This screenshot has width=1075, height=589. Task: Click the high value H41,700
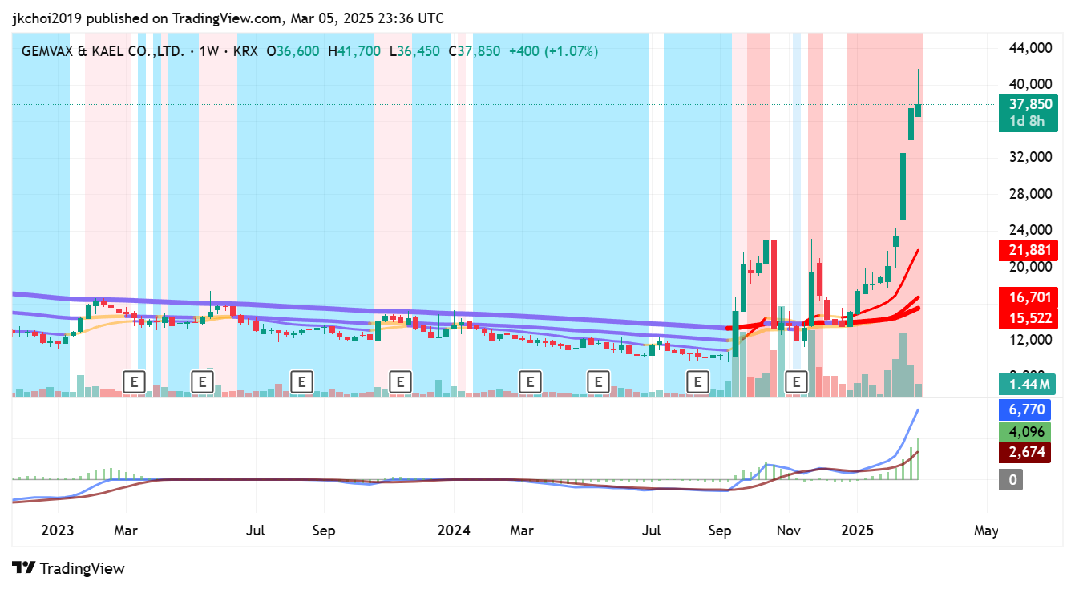(355, 51)
